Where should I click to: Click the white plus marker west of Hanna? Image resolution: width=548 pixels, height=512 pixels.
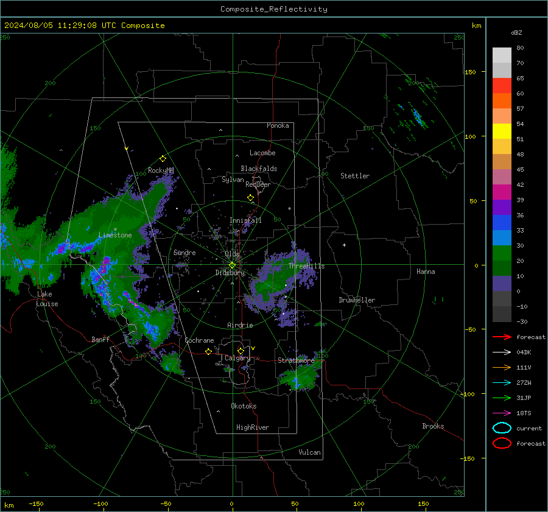[344, 245]
